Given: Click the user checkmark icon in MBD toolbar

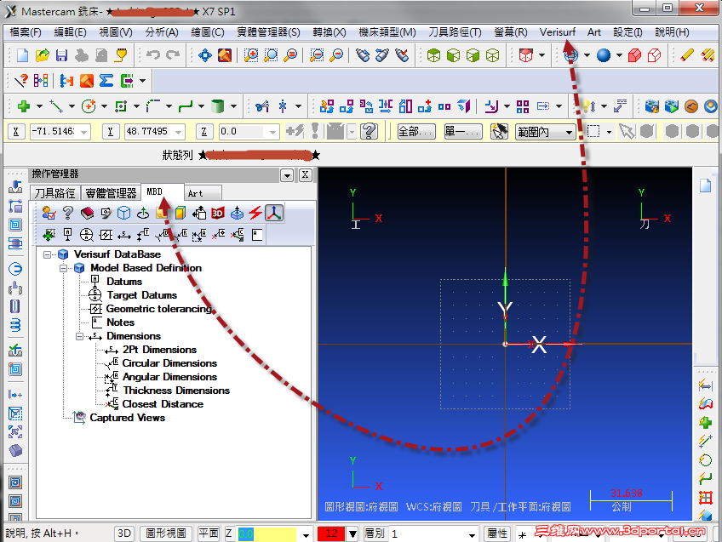Looking at the screenshot, I should 49,213.
